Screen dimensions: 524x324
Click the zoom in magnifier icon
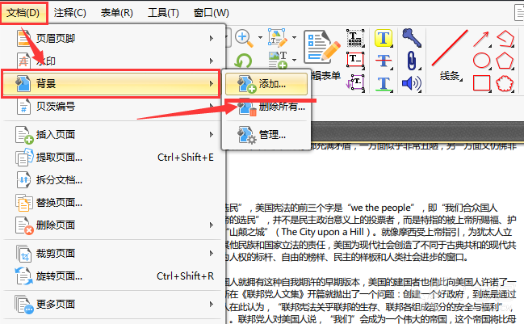244,38
